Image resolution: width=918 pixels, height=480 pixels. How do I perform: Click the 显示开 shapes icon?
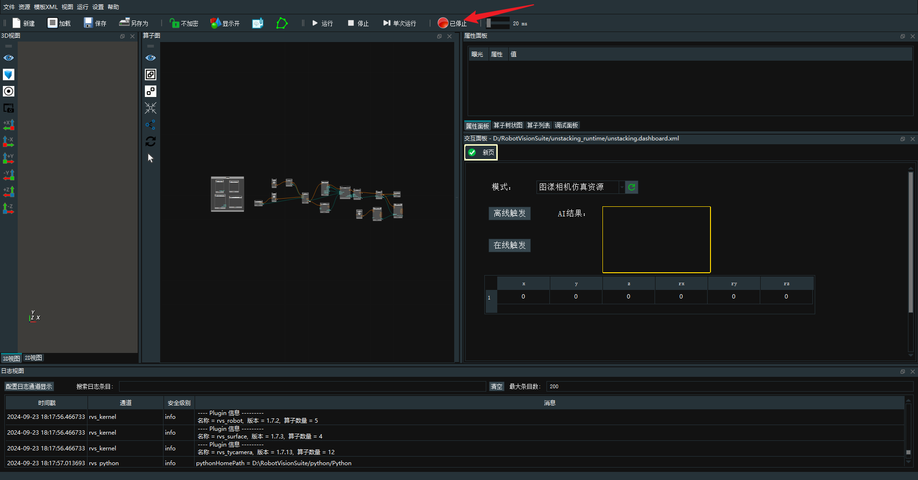pyautogui.click(x=216, y=23)
